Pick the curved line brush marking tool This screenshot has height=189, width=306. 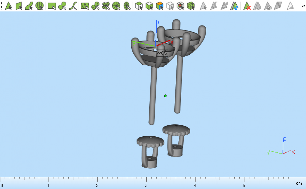[73, 6]
